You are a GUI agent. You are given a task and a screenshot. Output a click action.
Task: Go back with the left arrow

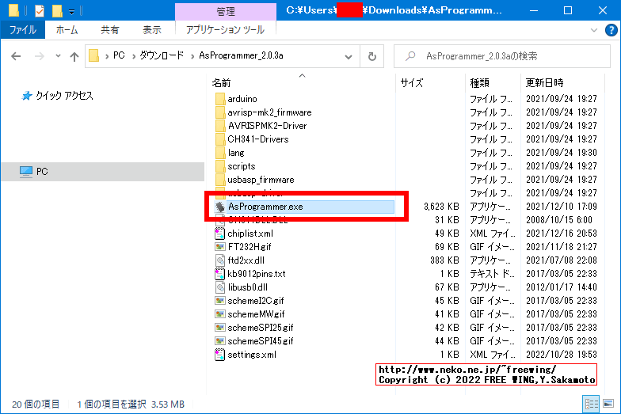coord(16,57)
